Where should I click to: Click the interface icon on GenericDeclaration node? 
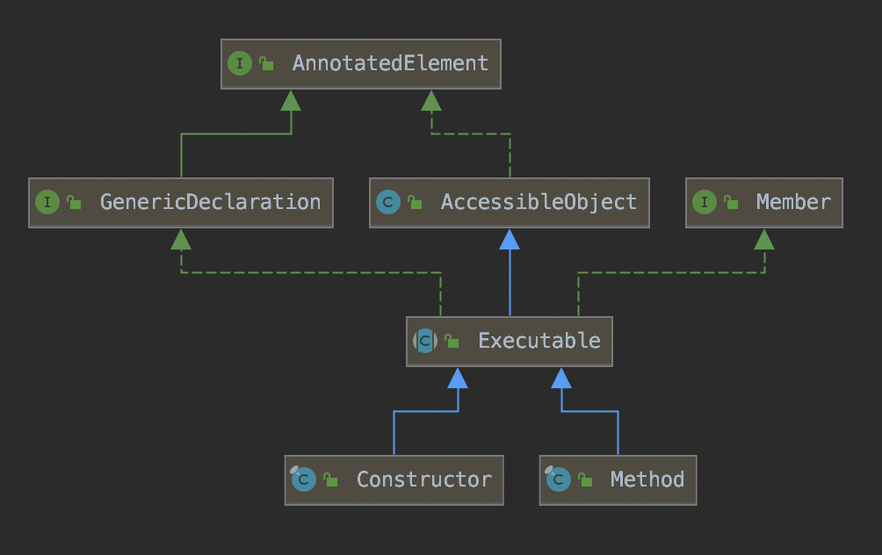tap(47, 202)
